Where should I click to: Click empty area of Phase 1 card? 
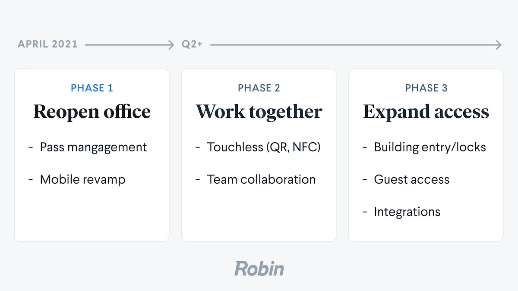tap(92, 216)
